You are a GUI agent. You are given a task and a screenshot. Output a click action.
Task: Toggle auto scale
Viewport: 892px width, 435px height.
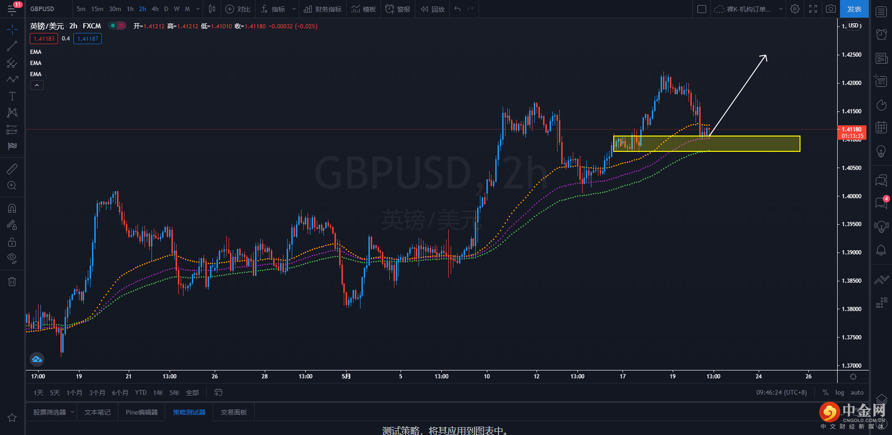tap(857, 393)
